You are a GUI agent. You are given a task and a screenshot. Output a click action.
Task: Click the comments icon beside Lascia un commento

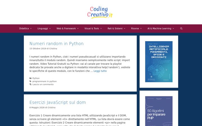point(30,84)
